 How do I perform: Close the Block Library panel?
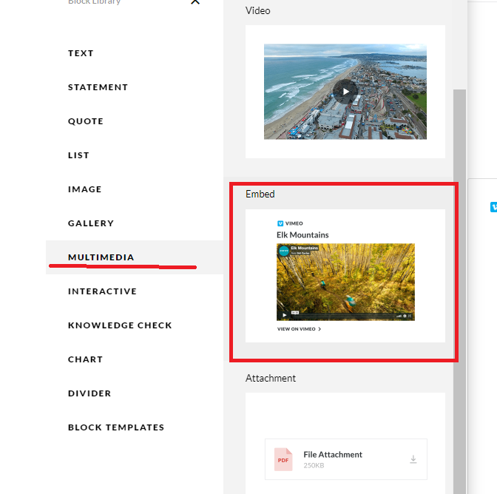(195, 2)
